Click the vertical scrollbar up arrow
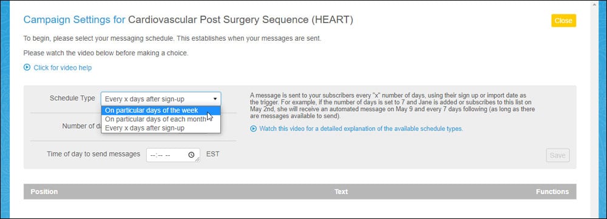Screen dimensions: 607x219 point(595,4)
